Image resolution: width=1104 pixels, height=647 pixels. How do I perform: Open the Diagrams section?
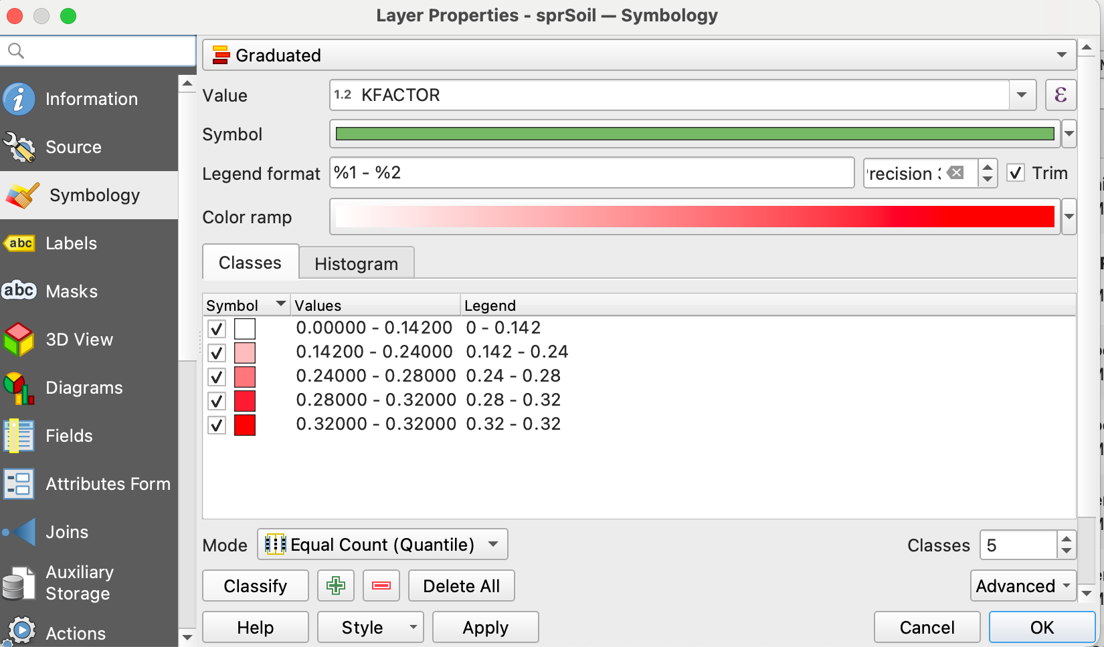(x=84, y=388)
